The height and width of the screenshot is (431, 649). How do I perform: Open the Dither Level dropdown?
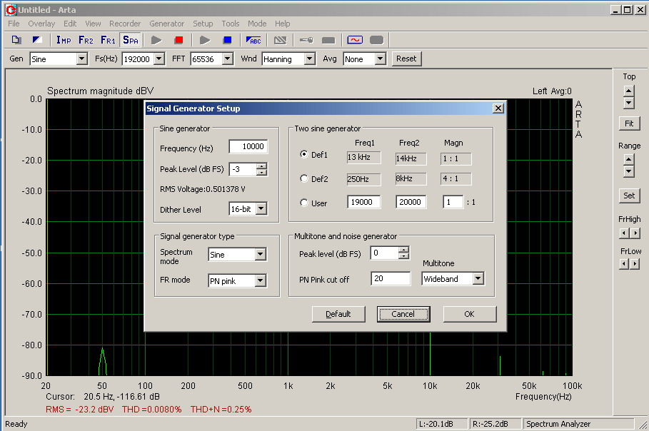pyautogui.click(x=261, y=209)
